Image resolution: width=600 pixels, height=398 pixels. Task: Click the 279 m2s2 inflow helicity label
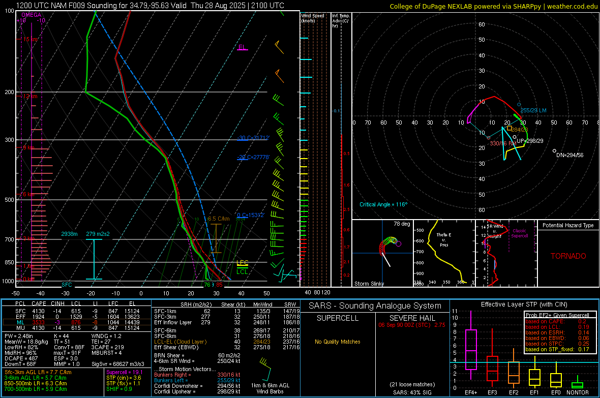click(98, 234)
